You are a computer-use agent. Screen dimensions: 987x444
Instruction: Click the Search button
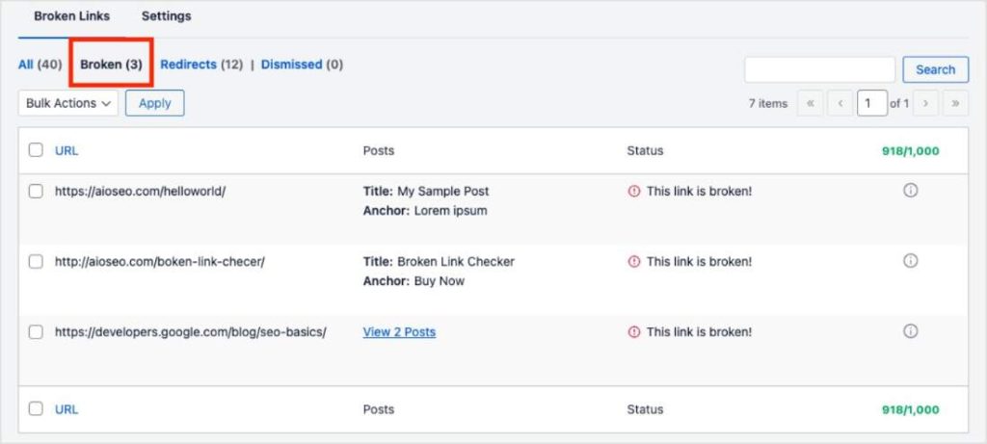coord(935,69)
